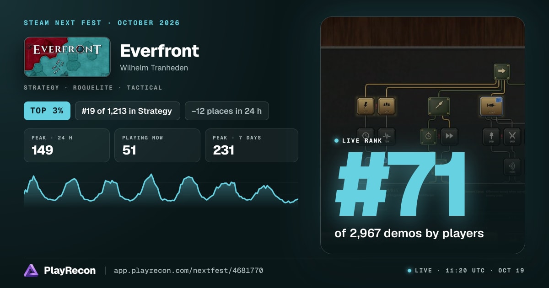Click the player count trend chart
Screen dimensions: 549x288
[161, 191]
